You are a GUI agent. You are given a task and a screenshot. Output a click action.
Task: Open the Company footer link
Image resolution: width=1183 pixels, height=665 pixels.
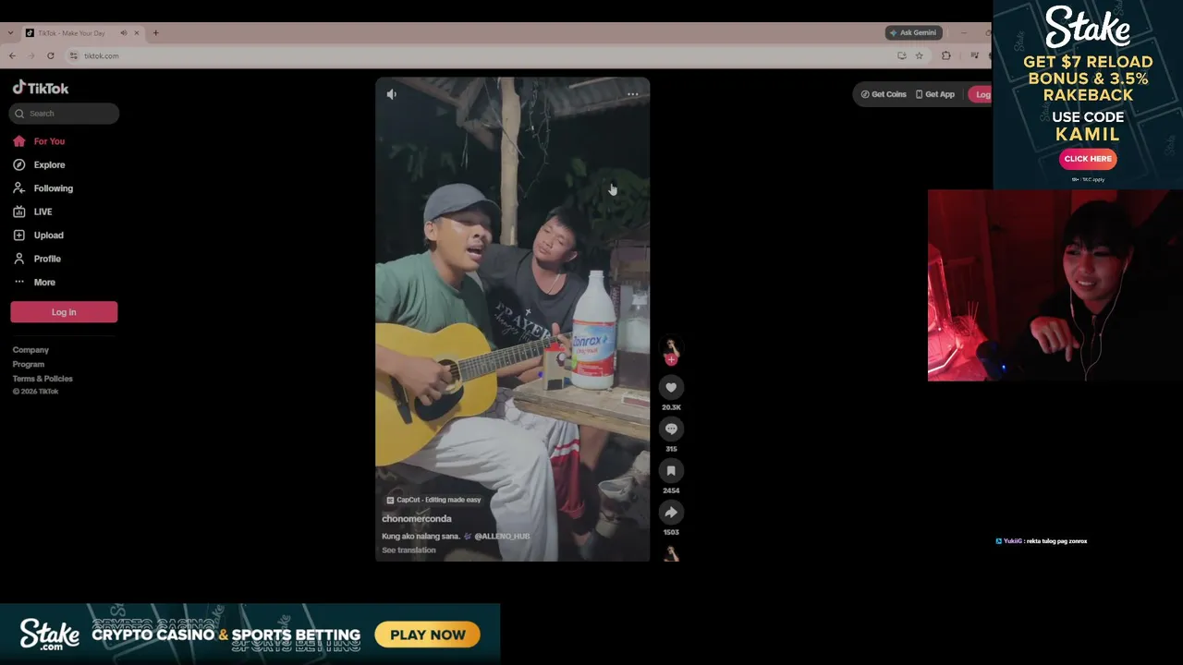point(30,350)
